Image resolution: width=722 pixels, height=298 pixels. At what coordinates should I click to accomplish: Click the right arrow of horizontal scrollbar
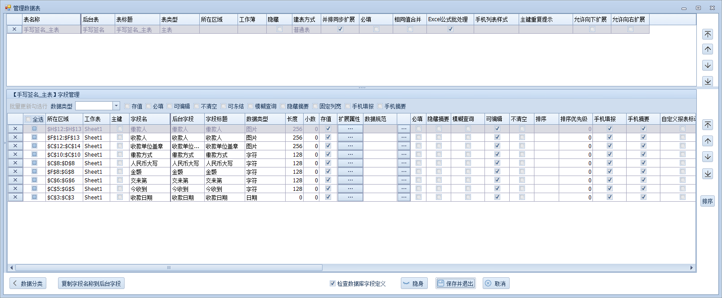[691, 267]
